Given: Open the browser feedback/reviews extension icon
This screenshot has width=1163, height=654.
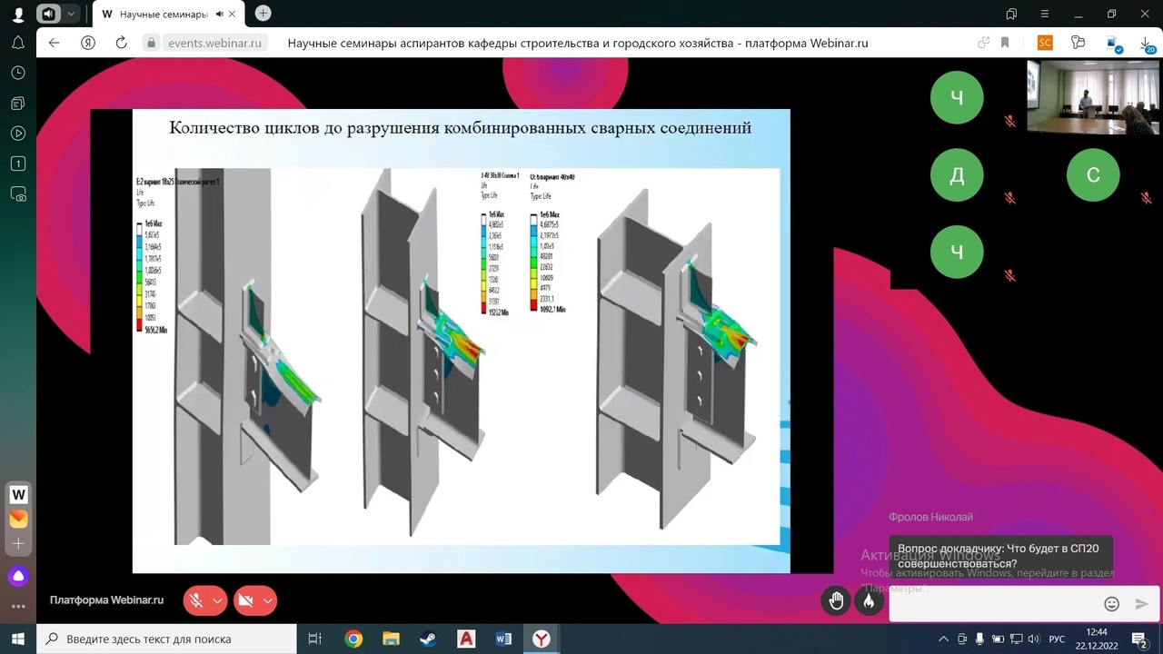Looking at the screenshot, I should 1079,43.
